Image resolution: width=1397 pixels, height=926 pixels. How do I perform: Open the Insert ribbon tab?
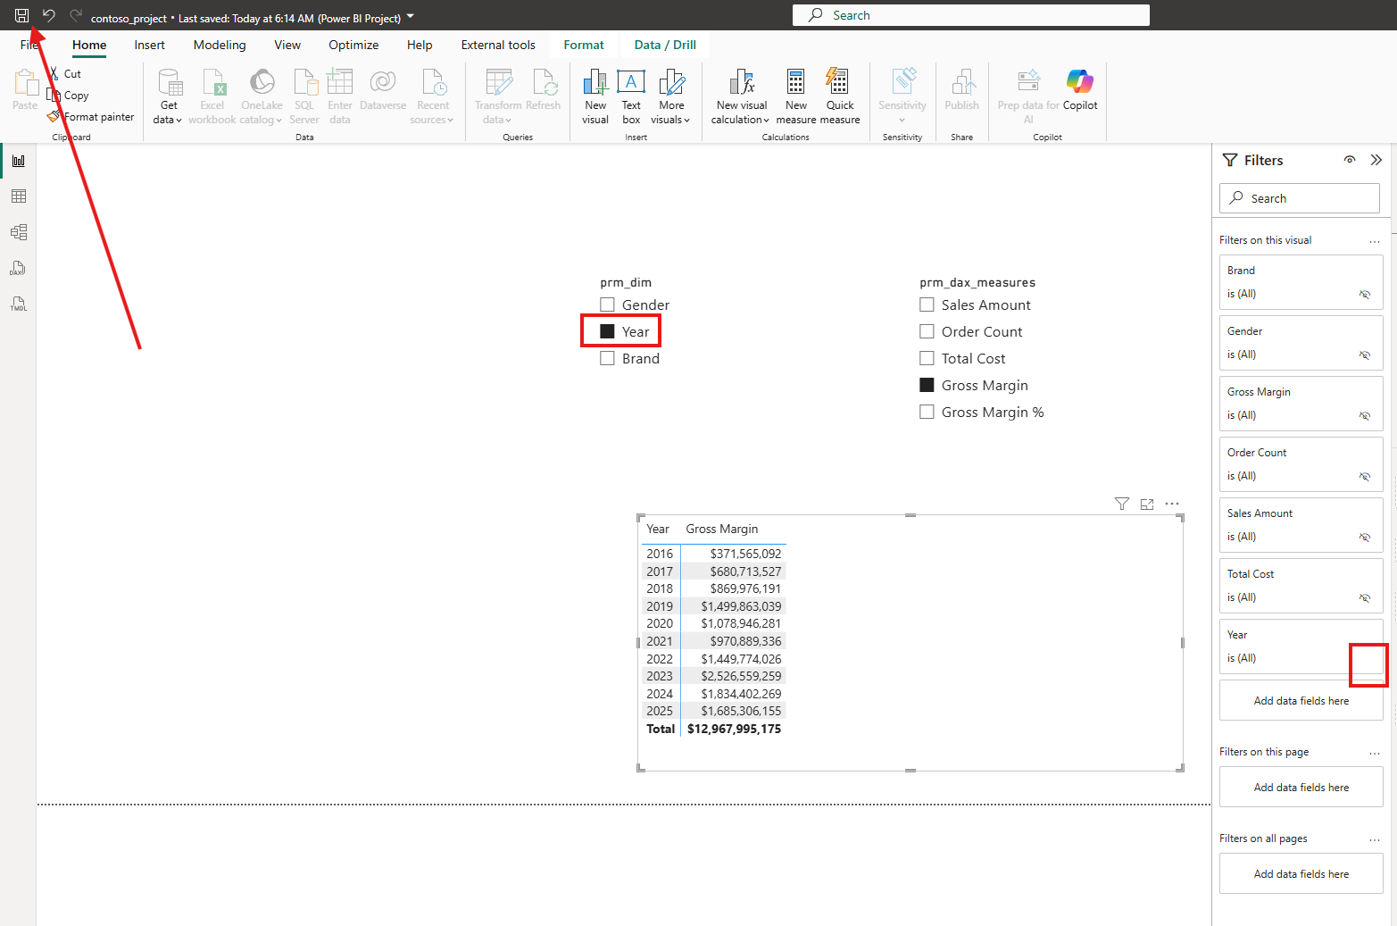pos(150,45)
